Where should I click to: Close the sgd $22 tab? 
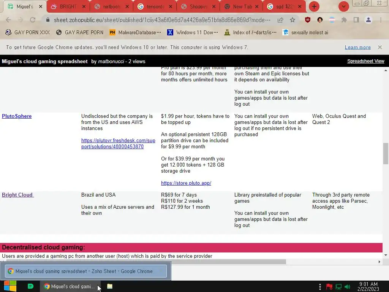pyautogui.click(x=300, y=7)
